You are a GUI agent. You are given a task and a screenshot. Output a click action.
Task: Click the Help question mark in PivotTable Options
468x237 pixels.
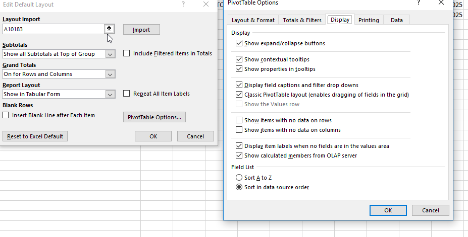click(x=419, y=3)
